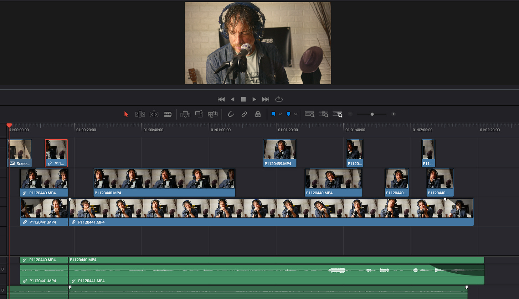
Task: Toggle the Position Lock icon
Action: coord(258,114)
